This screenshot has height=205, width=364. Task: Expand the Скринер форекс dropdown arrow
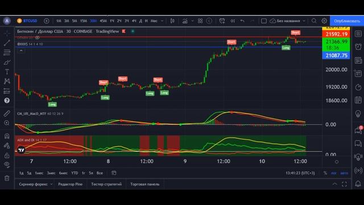click(x=51, y=184)
